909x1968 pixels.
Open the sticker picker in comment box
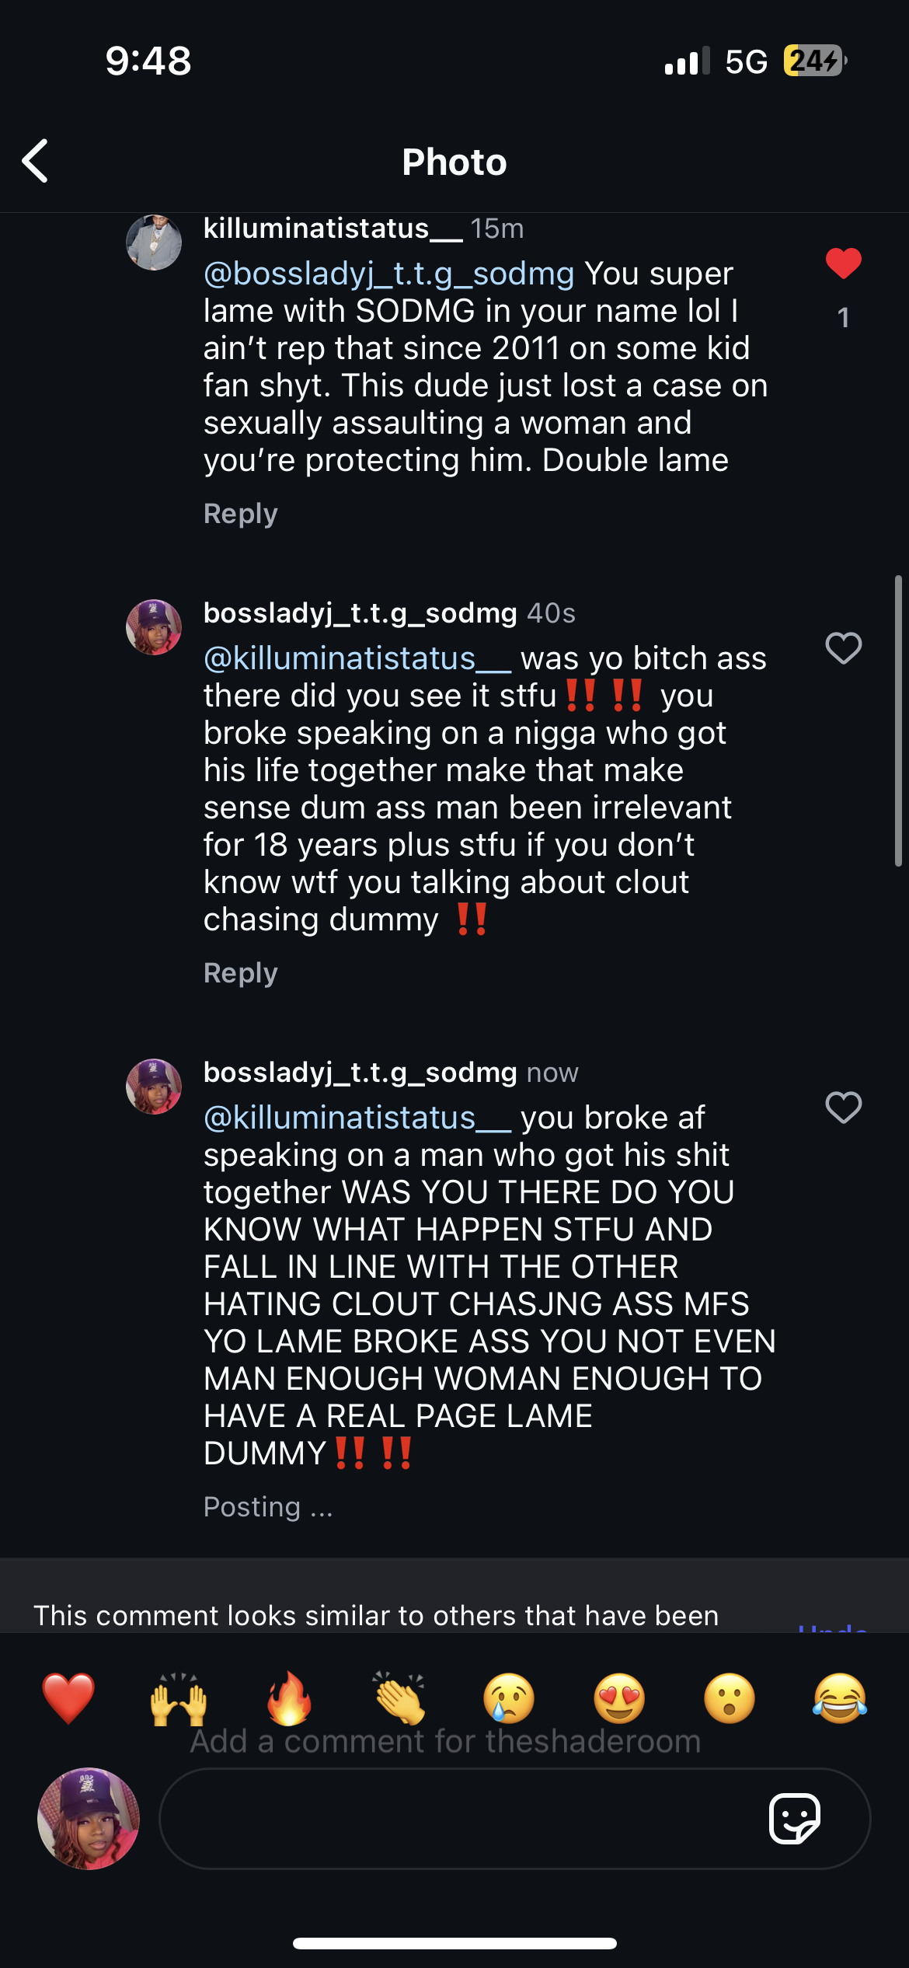coord(794,1819)
